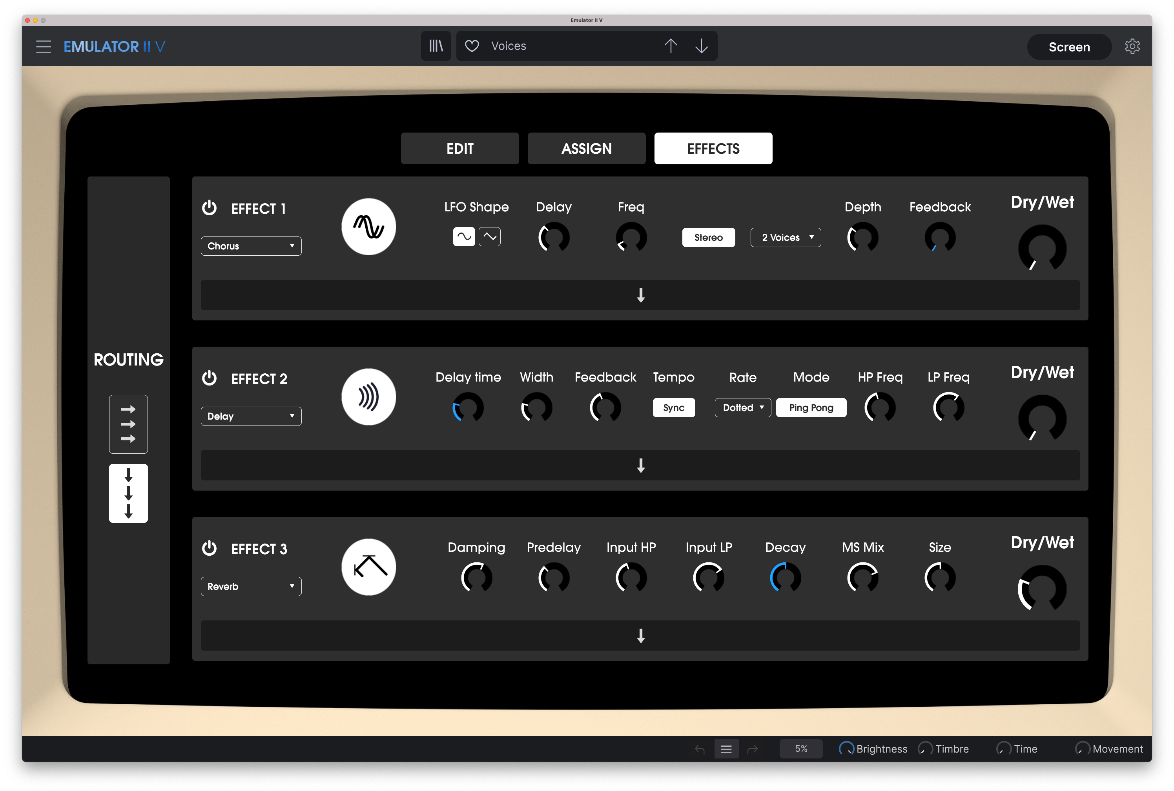Open the 2 Voices dropdown
1174x791 pixels.
click(x=786, y=237)
